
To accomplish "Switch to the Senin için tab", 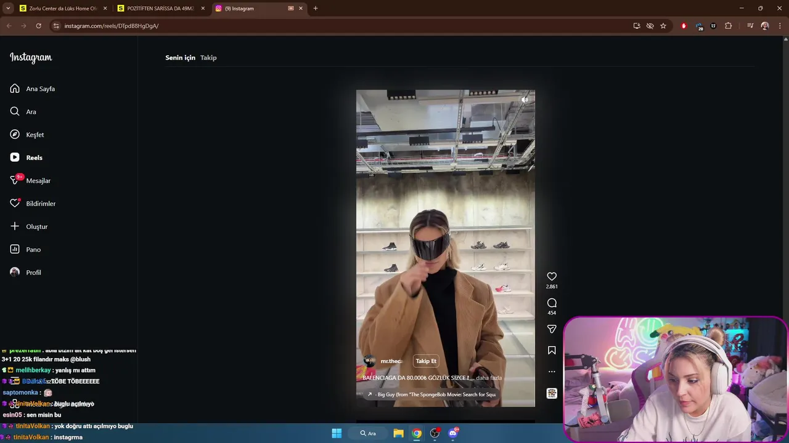I will click(180, 58).
